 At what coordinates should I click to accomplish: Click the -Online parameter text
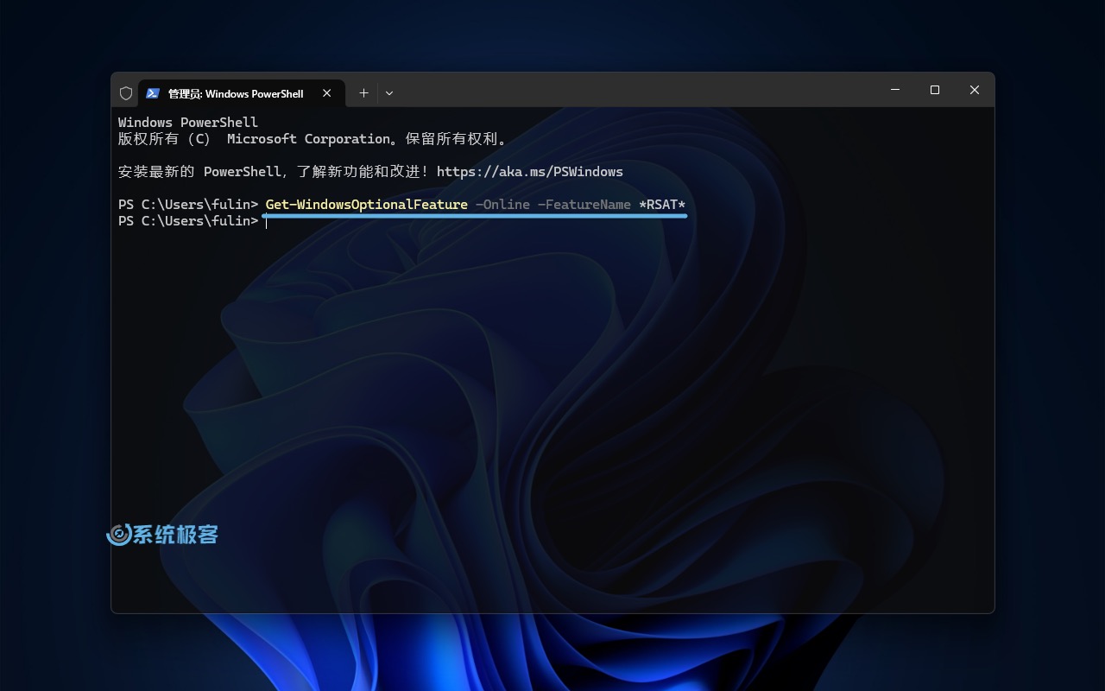[x=502, y=205]
